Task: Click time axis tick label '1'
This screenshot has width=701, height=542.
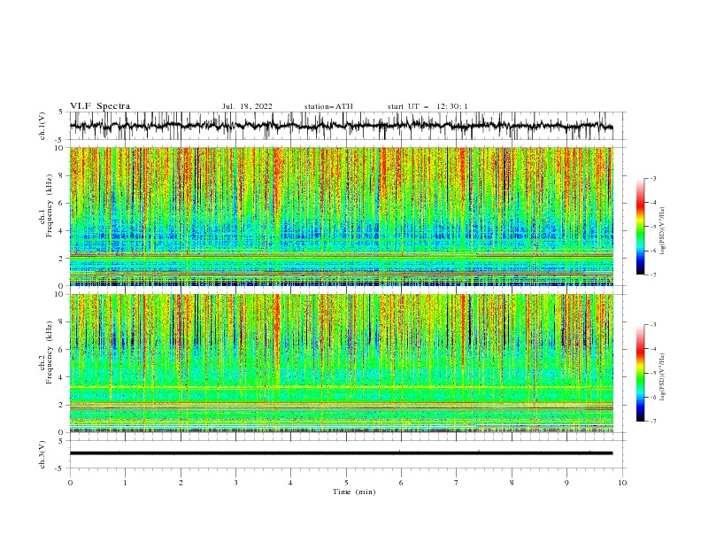Action: click(125, 483)
